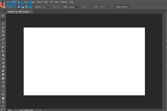Screen dimensions: 167x111
Task: Expand the status bar document info arrow
Action: (x=40, y=110)
